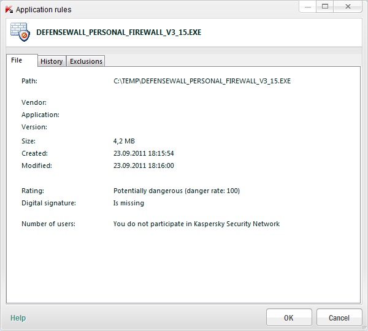Click the firewall shield application icon
The height and width of the screenshot is (331, 368).
pyautogui.click(x=20, y=32)
